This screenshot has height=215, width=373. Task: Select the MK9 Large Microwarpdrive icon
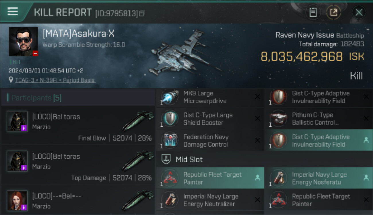[170, 97]
